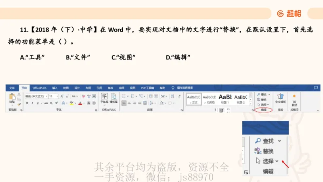
Task: Click the strikethrough (abc) icon
Action: pos(46,103)
